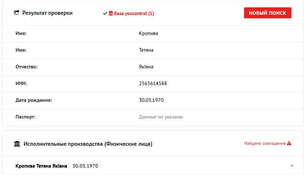The height and width of the screenshot is (175, 304).
Task: Click the bank building icon
Action: [x=17, y=144]
